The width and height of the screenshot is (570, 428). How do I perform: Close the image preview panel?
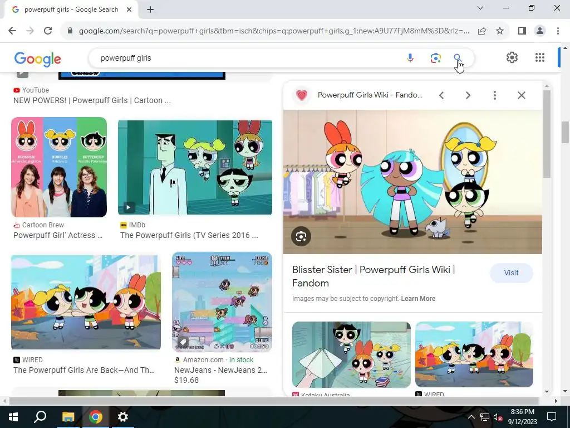coord(521,95)
